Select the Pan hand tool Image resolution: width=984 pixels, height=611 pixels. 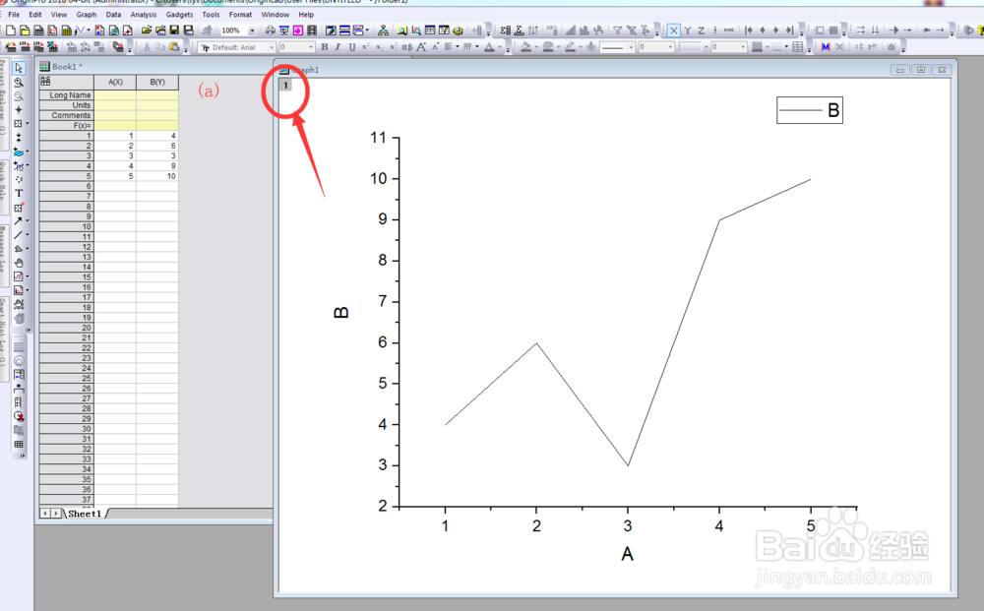[x=19, y=263]
